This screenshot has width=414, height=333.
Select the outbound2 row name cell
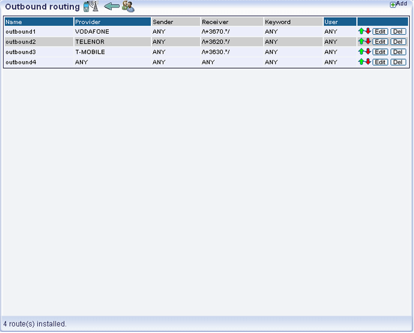[21, 42]
